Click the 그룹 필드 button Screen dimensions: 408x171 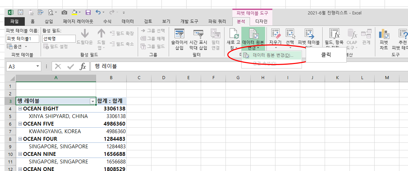click(153, 46)
